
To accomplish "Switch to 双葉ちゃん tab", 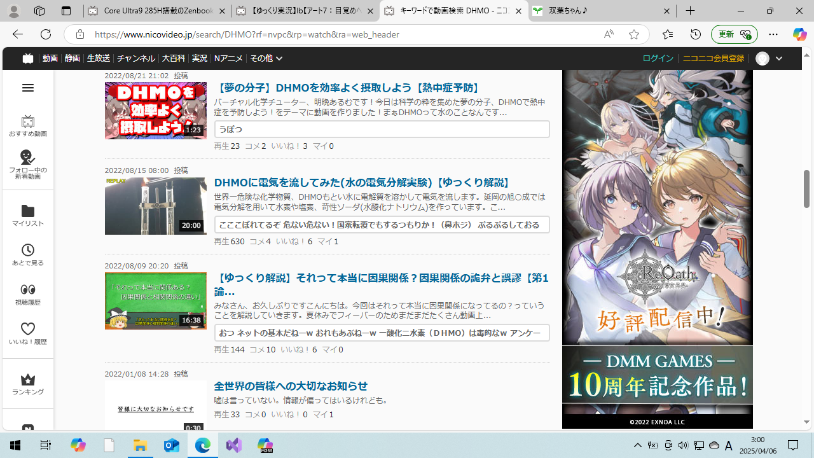I will pyautogui.click(x=603, y=11).
